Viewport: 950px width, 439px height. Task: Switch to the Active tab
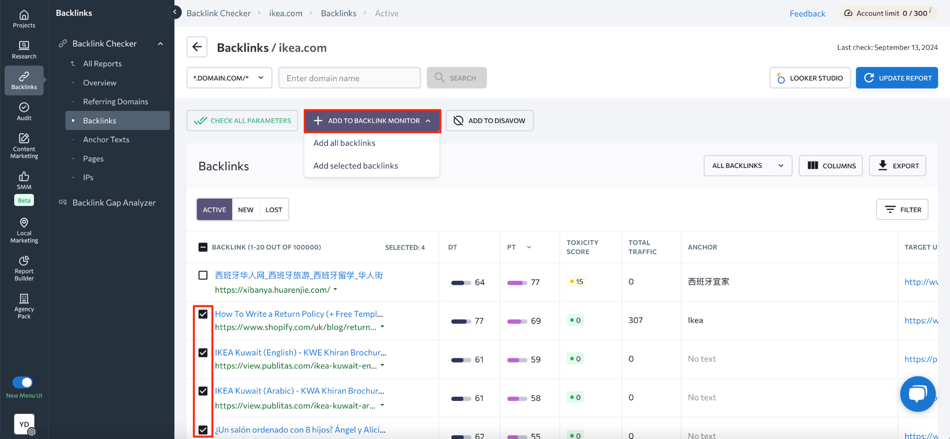[x=214, y=210]
